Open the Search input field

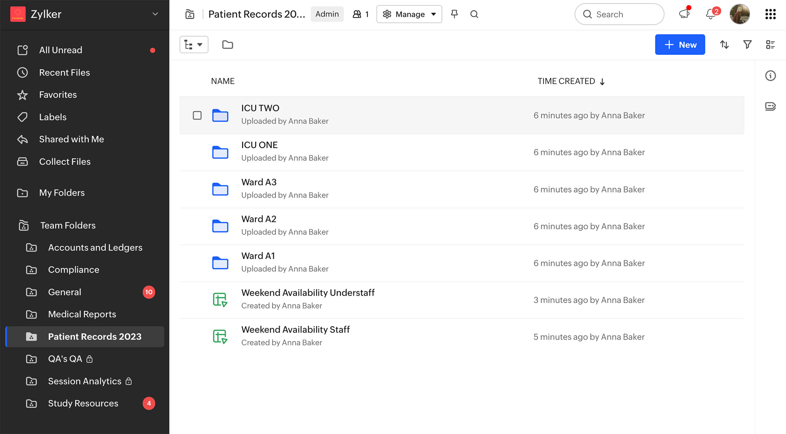[x=619, y=15]
